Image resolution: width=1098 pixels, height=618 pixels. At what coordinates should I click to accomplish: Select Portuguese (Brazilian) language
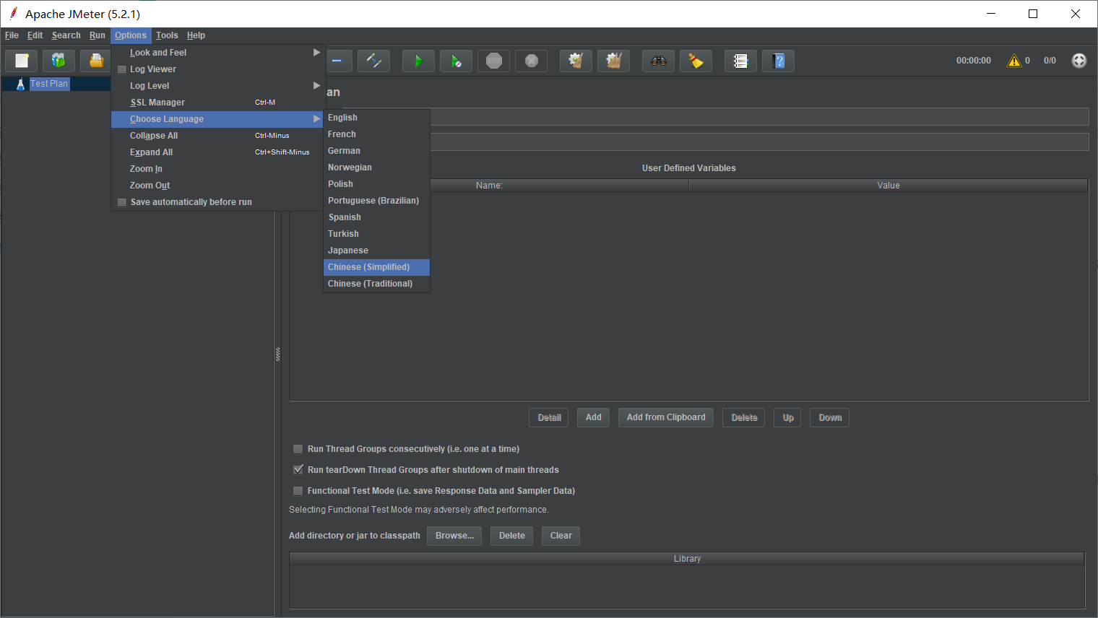click(376, 201)
